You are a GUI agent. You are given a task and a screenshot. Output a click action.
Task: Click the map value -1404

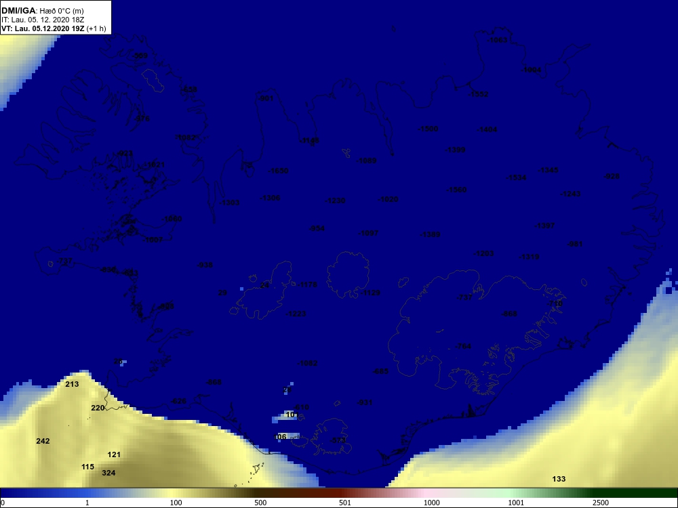pos(487,129)
